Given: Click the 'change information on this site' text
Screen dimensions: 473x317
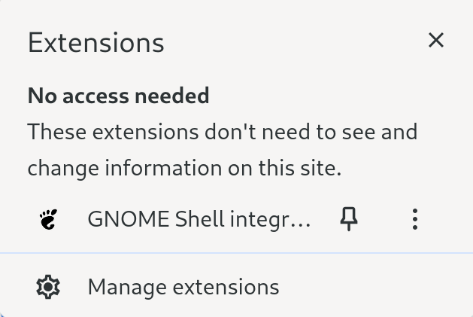Looking at the screenshot, I should (184, 168).
